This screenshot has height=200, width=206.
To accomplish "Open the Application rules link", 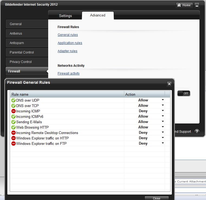I will pyautogui.click(x=70, y=43).
